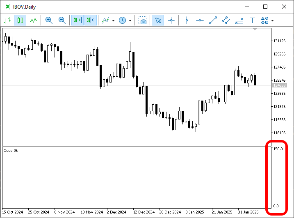Image resolution: width=294 pixels, height=218 pixels.
Task: Click the 0.0 indicator scale value
Action: tap(276, 206)
